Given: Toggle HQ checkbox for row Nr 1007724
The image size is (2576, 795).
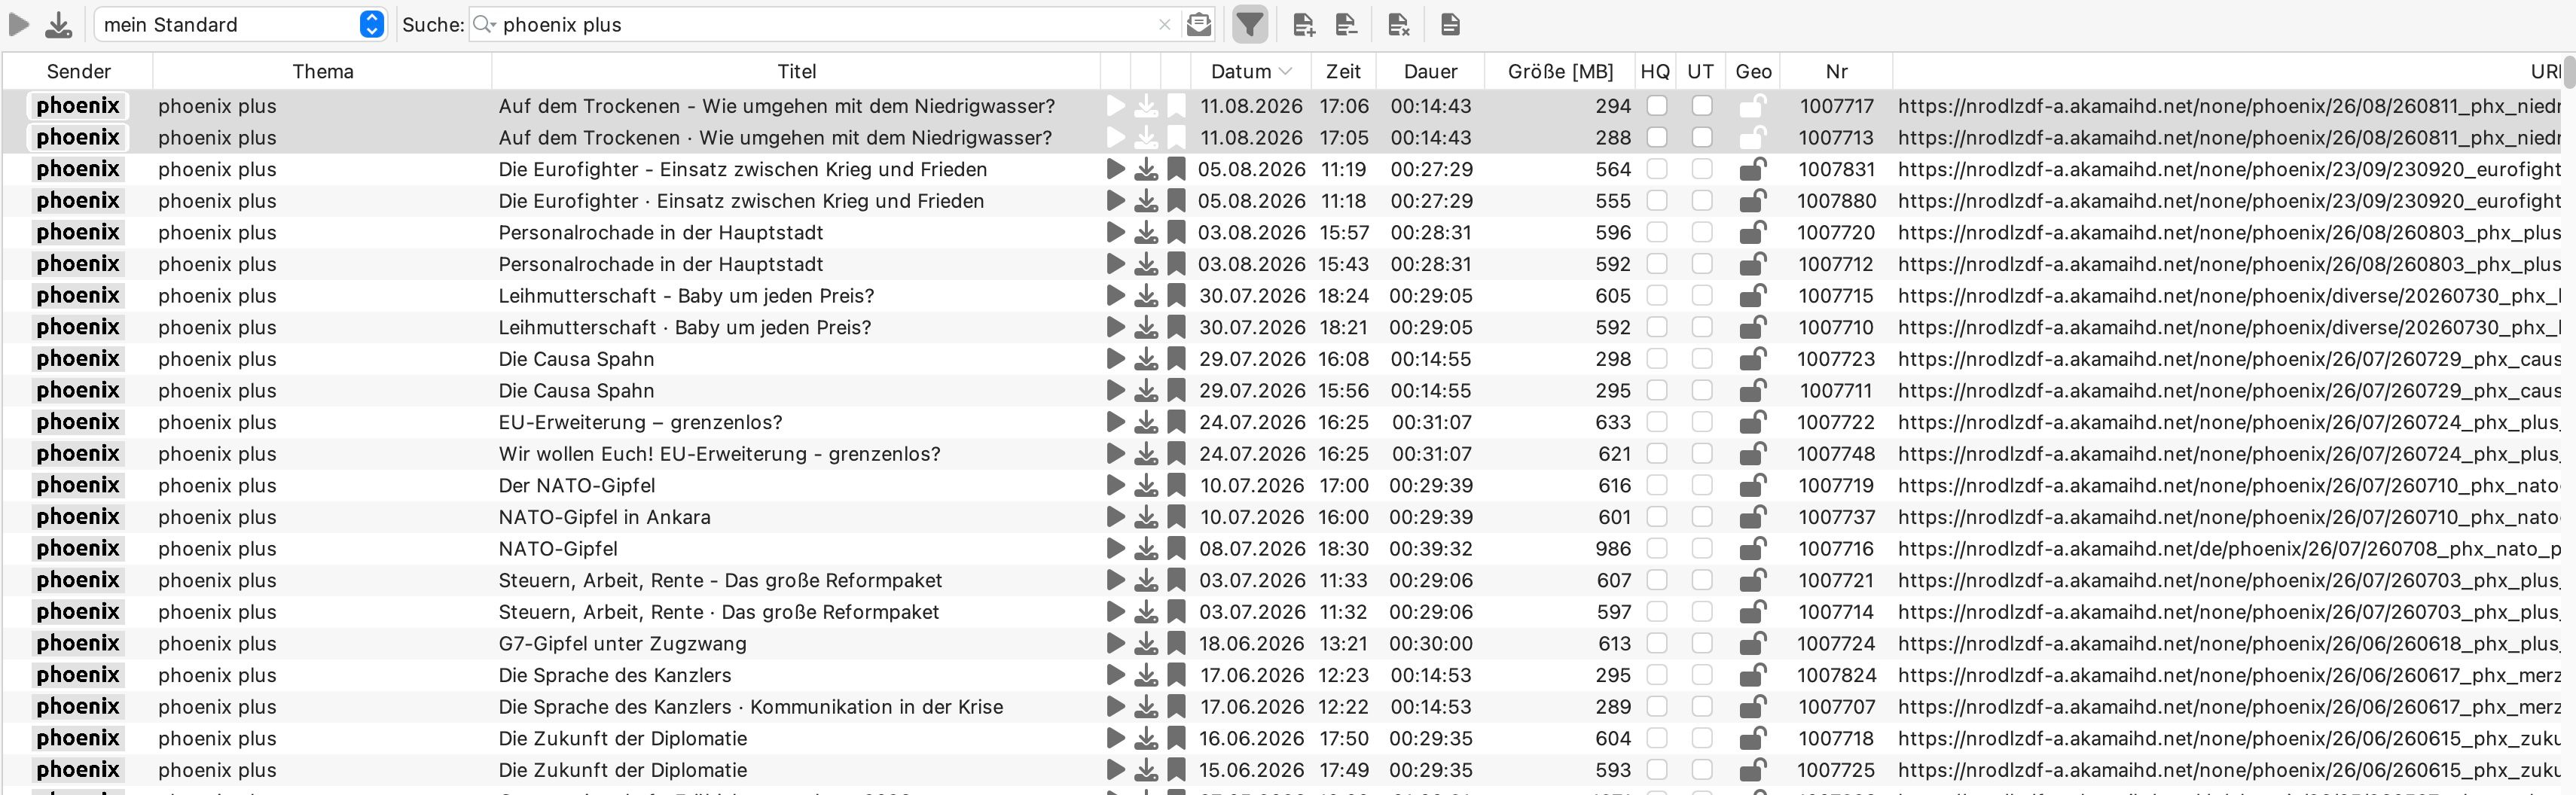Looking at the screenshot, I should 1657,644.
